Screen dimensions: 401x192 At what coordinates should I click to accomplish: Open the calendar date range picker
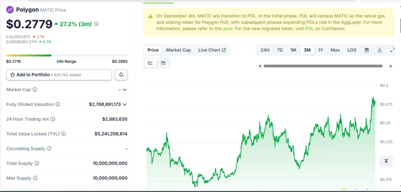367,50
